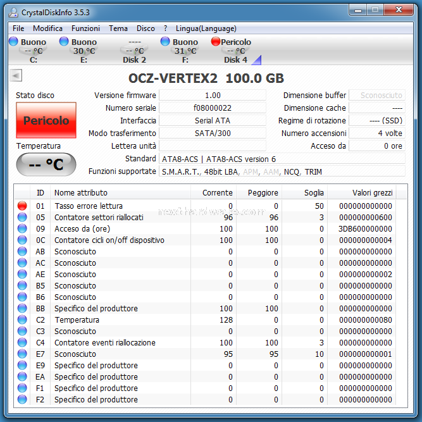
Task: Select drive C: with Buono status
Action: 30,51
